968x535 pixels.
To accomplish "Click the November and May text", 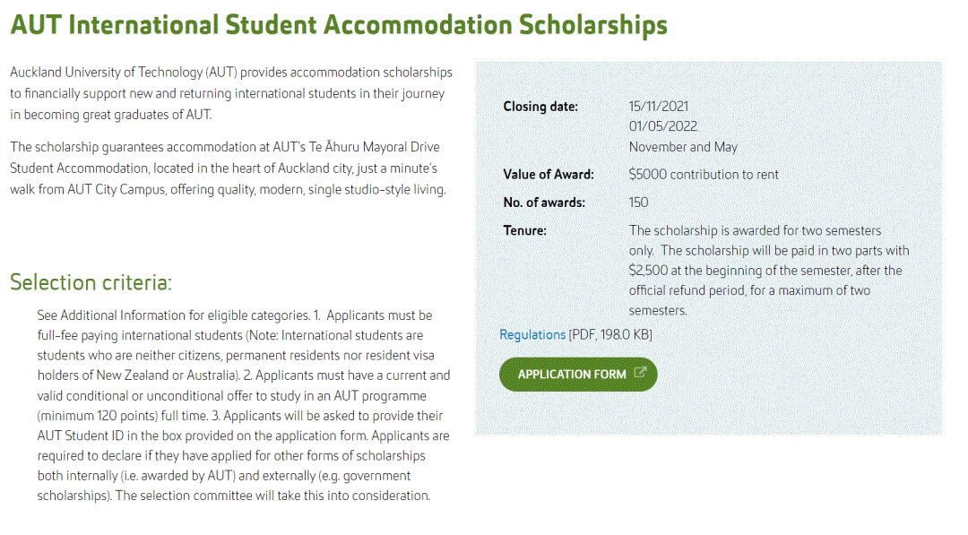I will click(x=683, y=147).
